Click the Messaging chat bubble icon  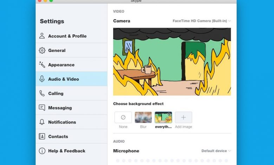pyautogui.click(x=42, y=108)
